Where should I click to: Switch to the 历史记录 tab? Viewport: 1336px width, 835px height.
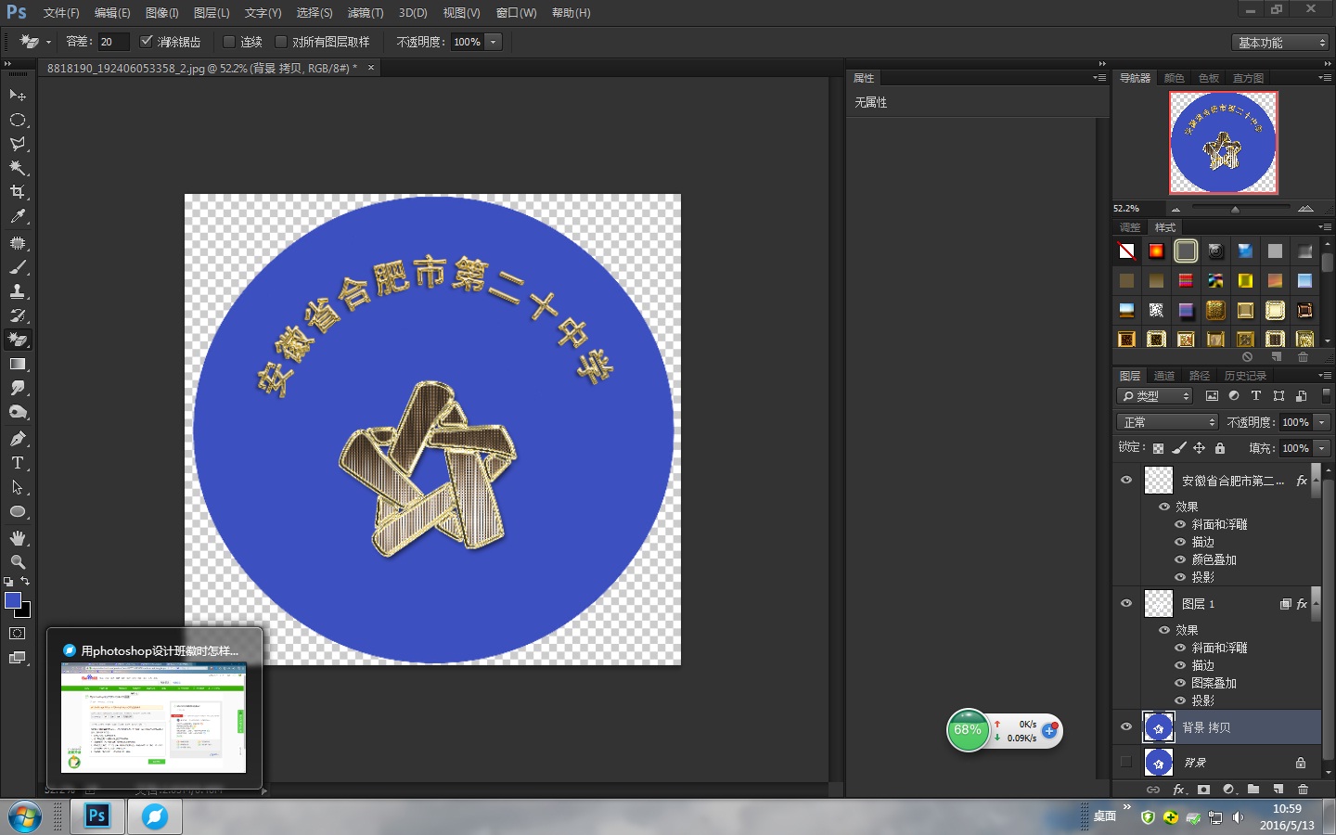tap(1245, 376)
